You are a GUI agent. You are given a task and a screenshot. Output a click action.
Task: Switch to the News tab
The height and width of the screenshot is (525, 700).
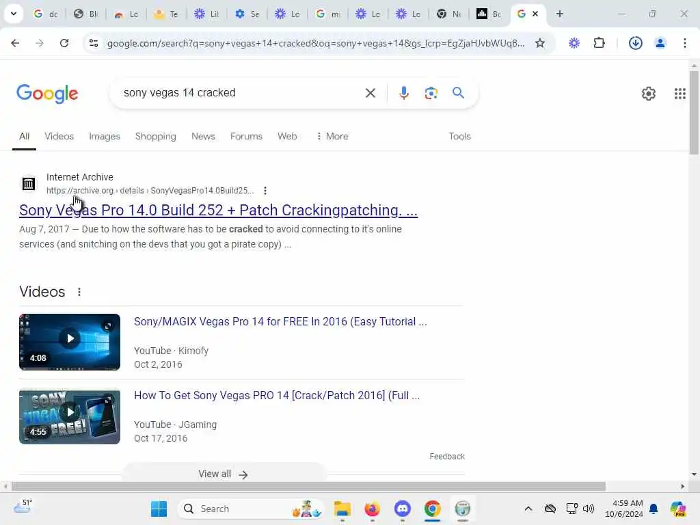point(203,136)
